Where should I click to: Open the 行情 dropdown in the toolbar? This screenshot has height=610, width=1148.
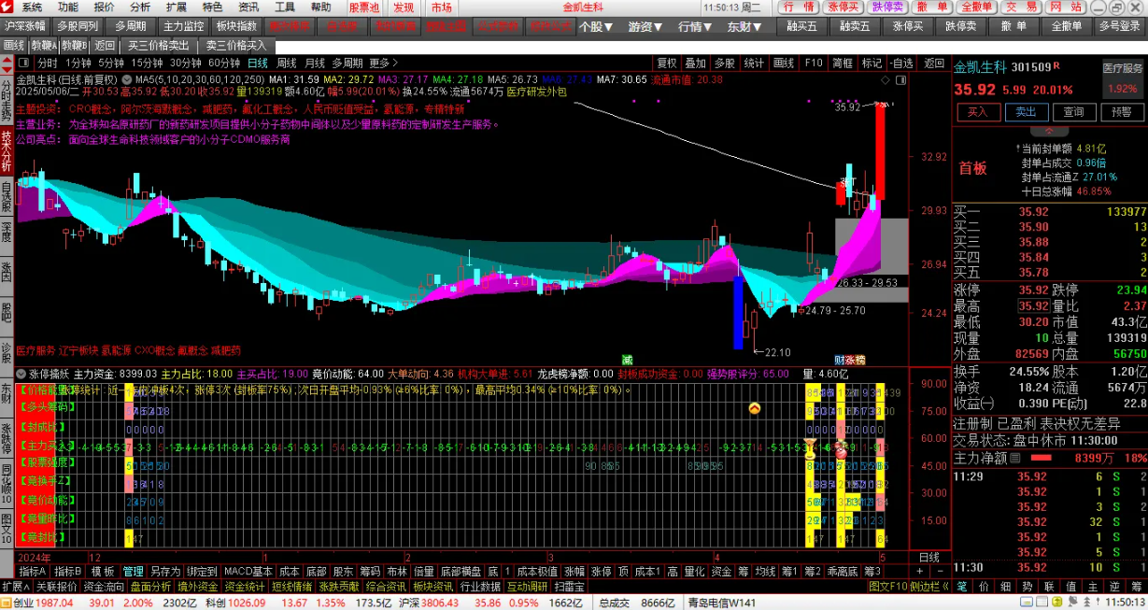click(695, 27)
